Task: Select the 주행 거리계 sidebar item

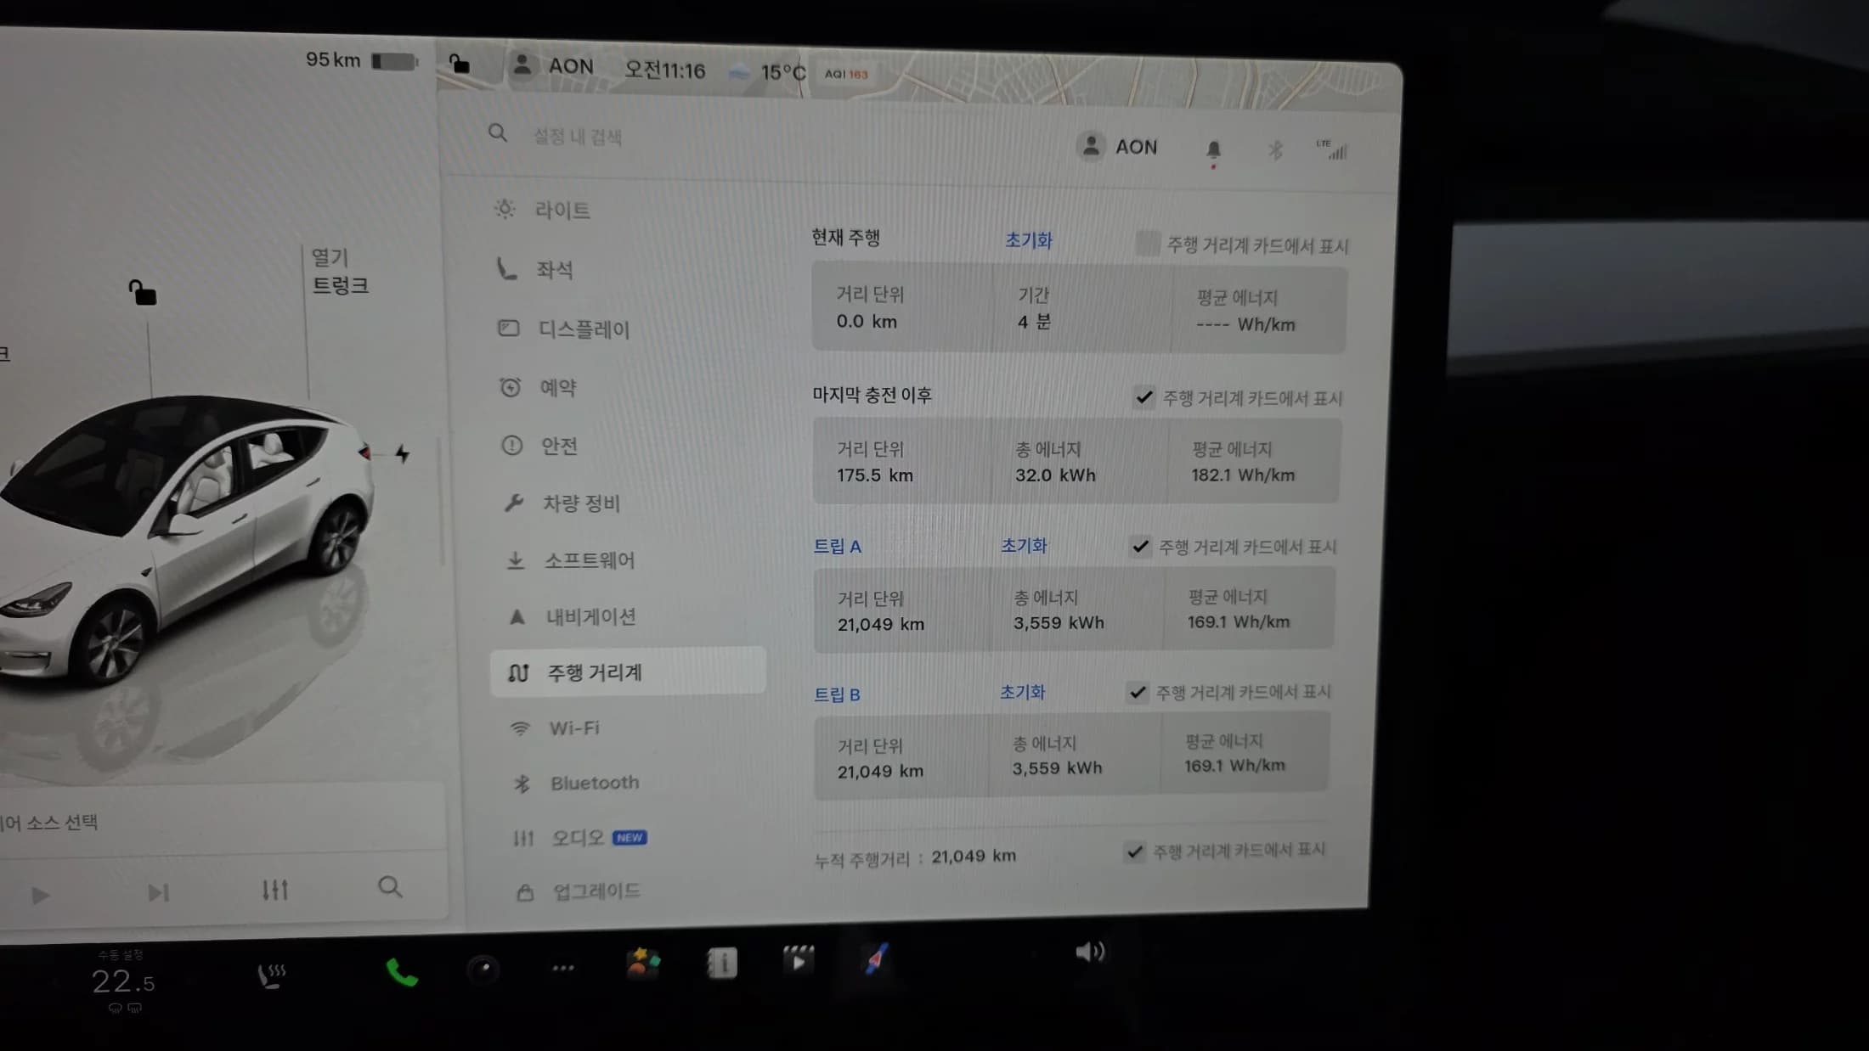Action: tap(628, 672)
